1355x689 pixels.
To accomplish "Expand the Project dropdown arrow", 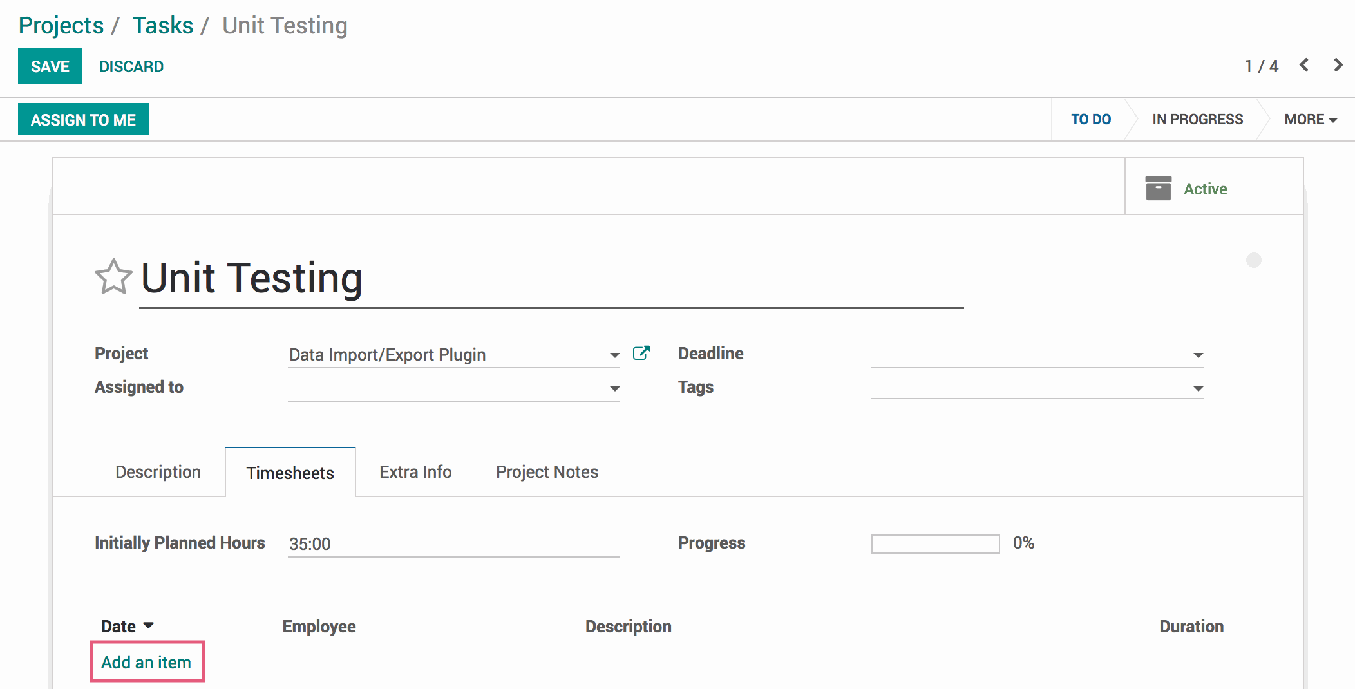I will [x=614, y=355].
